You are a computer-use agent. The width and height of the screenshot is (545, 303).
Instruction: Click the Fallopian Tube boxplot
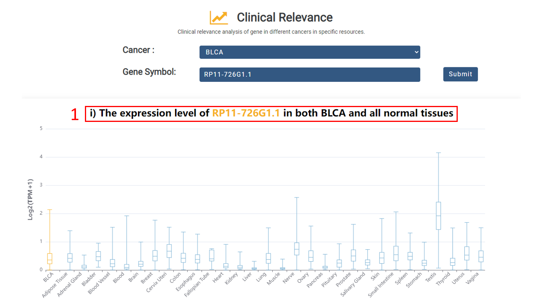pos(212,255)
